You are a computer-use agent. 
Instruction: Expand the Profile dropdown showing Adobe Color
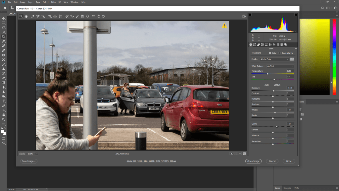[274, 59]
